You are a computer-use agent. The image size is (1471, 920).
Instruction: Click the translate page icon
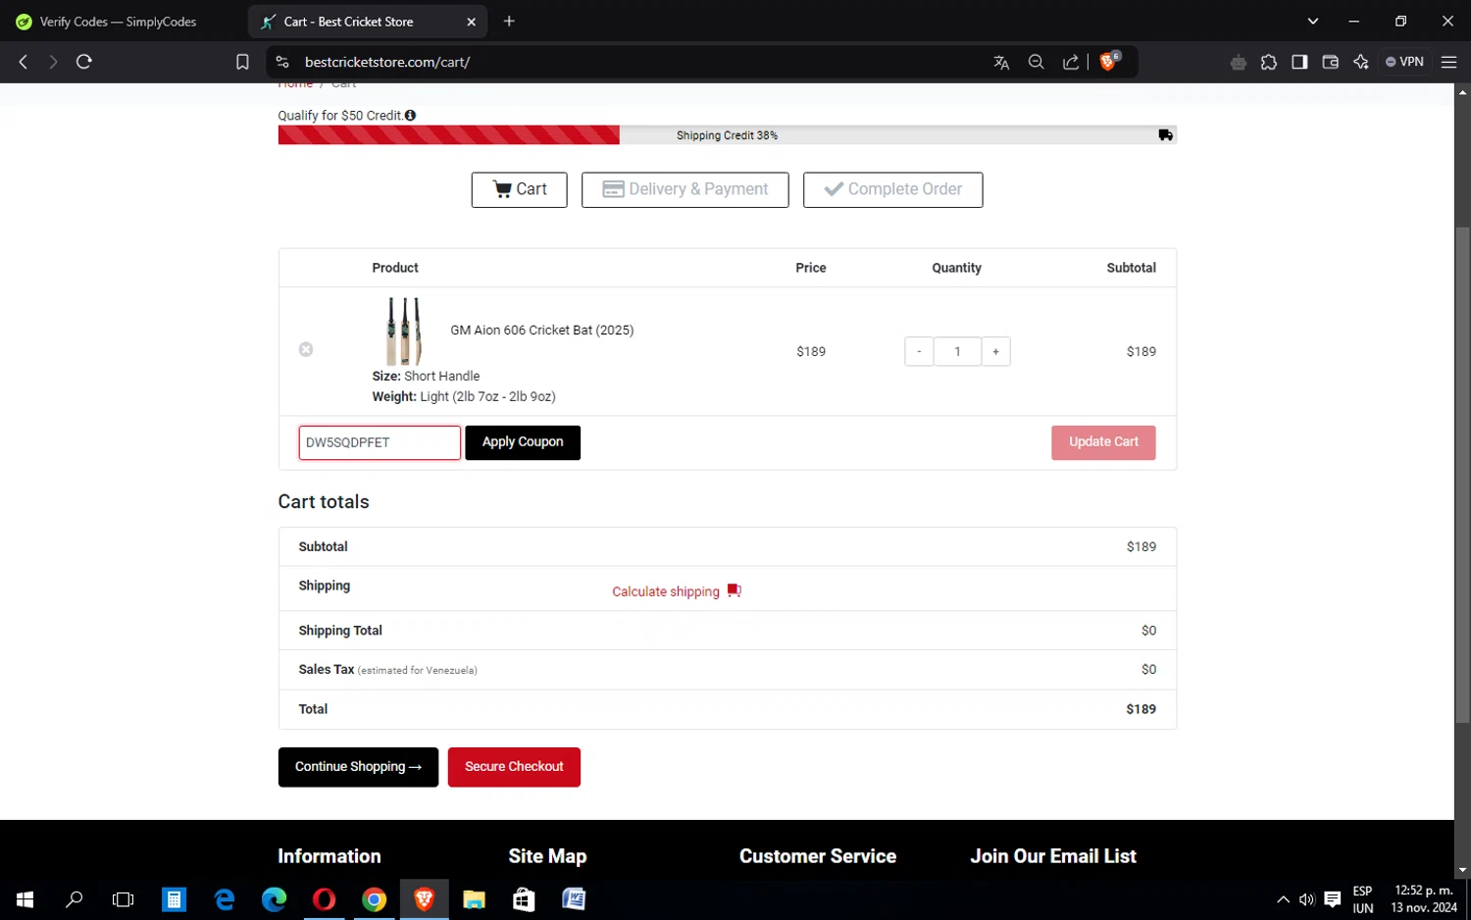pyautogui.click(x=1001, y=62)
